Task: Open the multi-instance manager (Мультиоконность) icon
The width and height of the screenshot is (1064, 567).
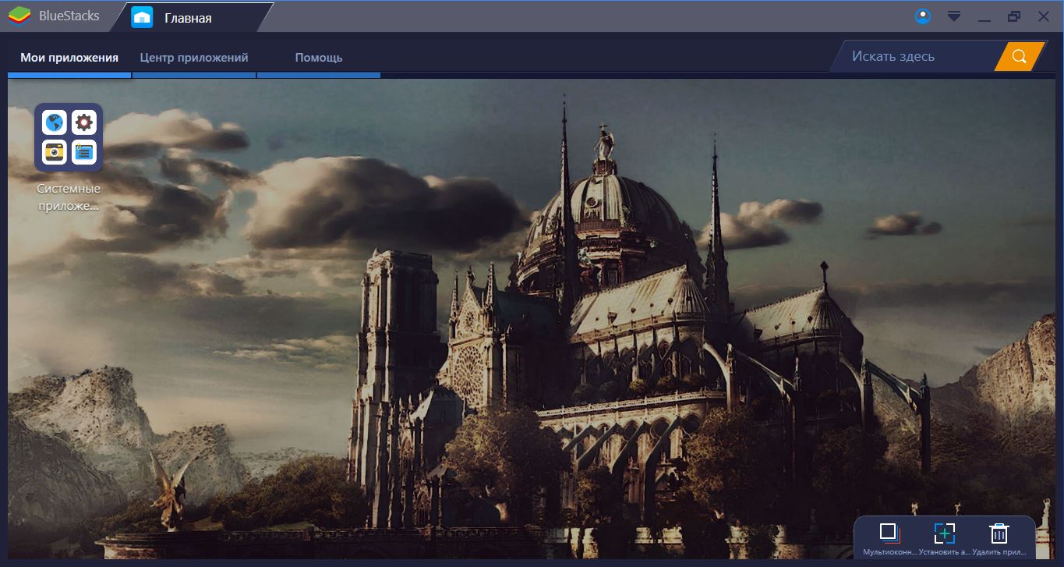Action: [x=889, y=533]
